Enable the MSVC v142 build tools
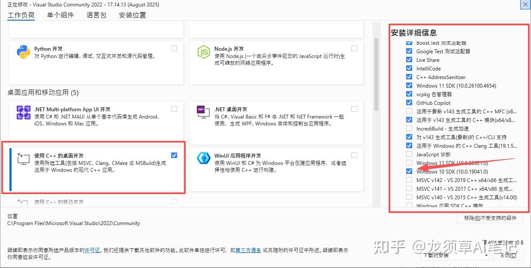Image resolution: width=531 pixels, height=268 pixels. 408,180
